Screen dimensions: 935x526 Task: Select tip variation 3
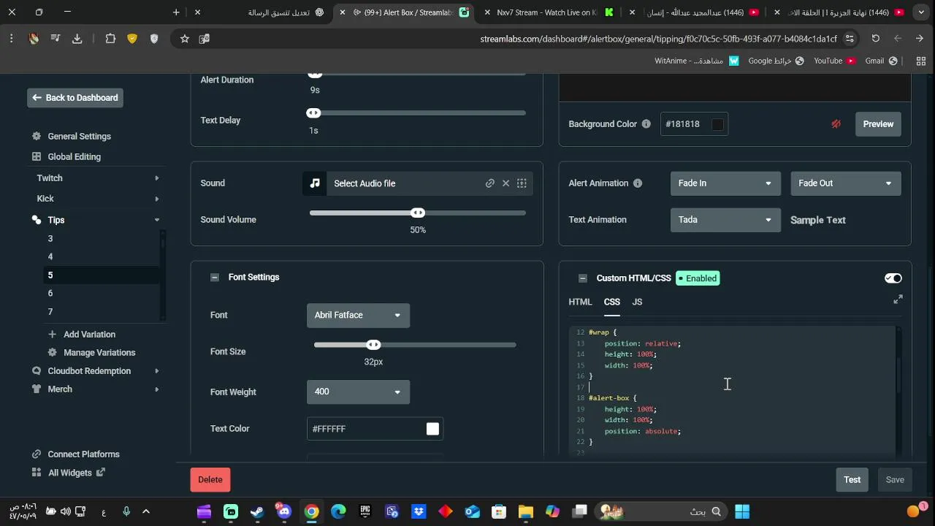tap(50, 239)
